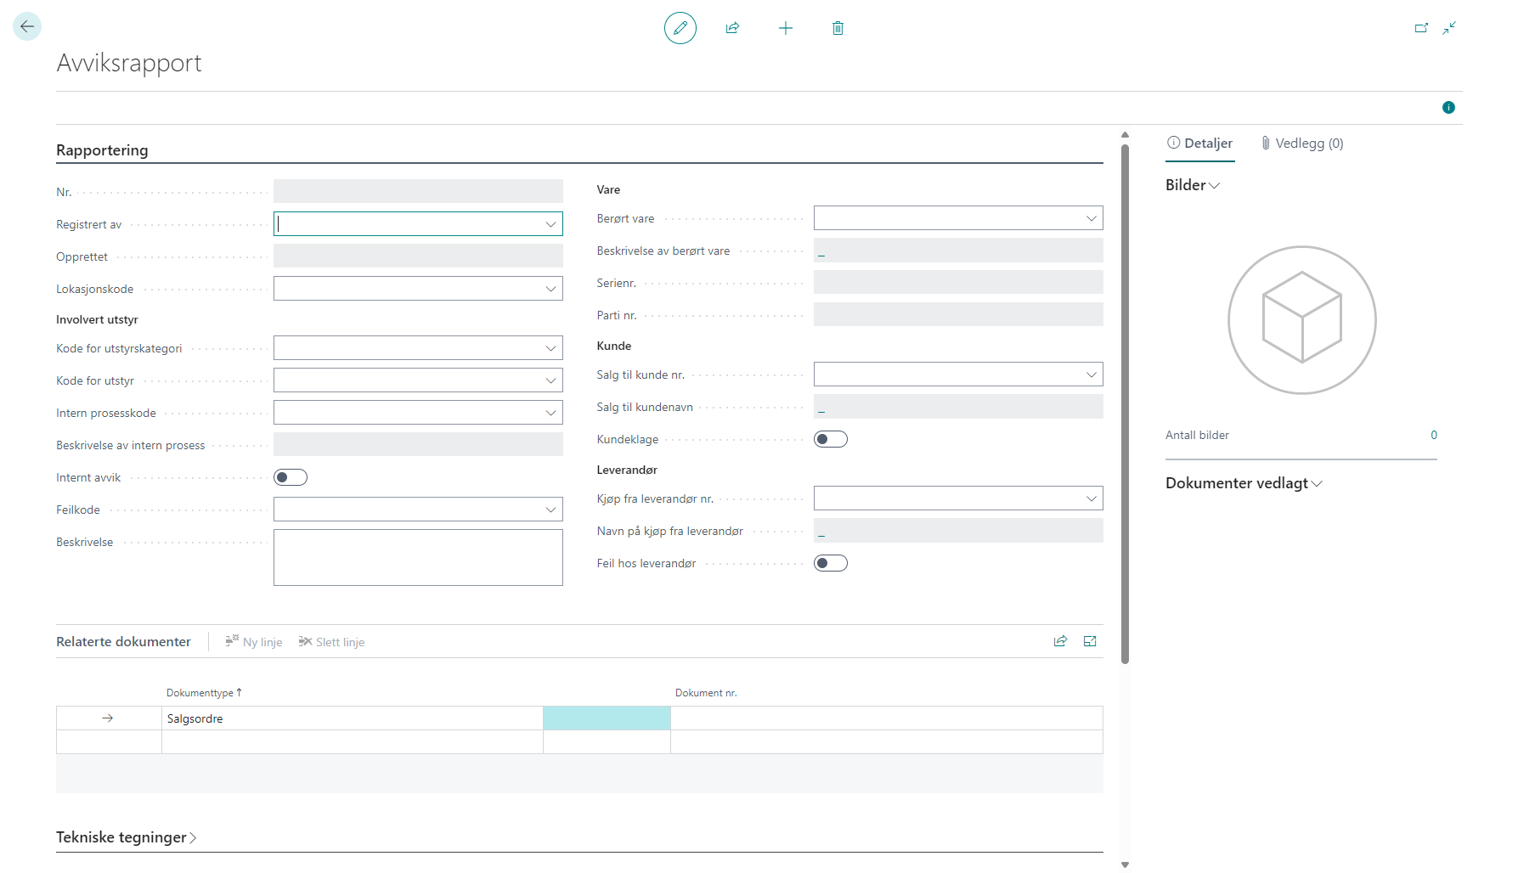Click the collapse page arrows icon
The height and width of the screenshot is (873, 1518).
(x=1449, y=28)
